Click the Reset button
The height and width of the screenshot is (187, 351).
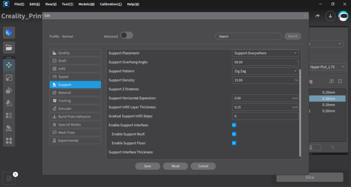click(x=175, y=166)
